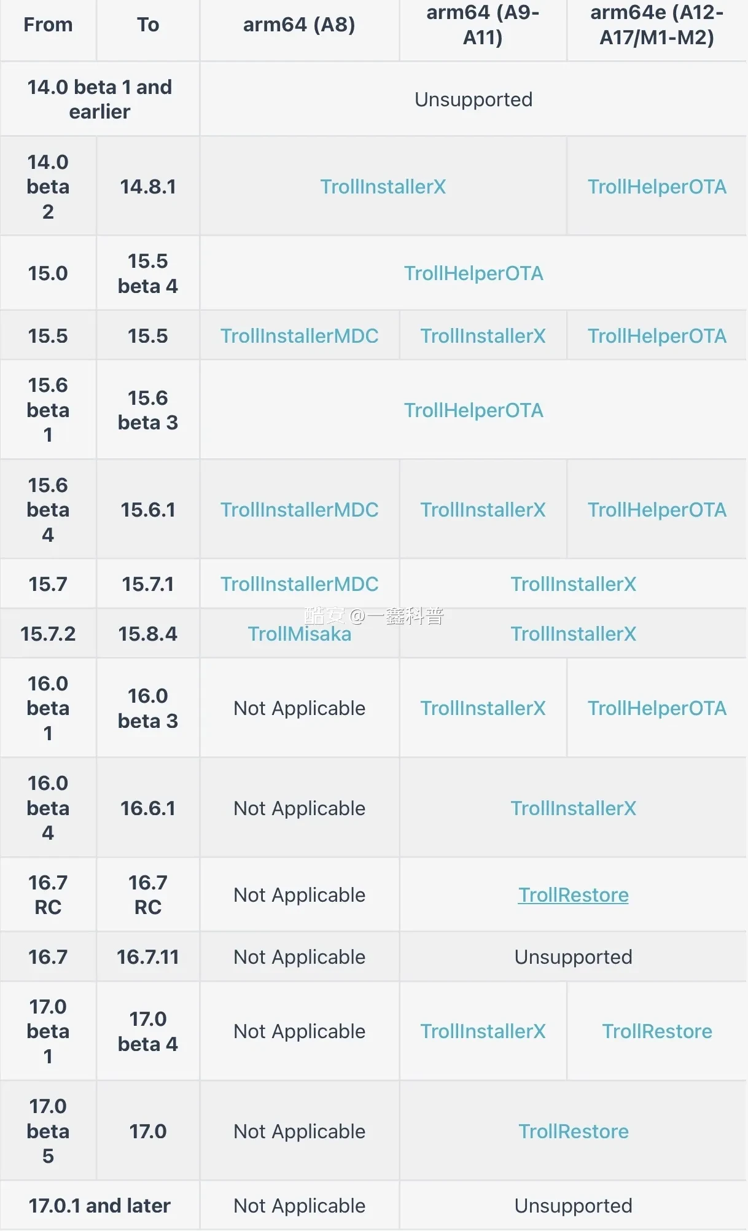Click TrollInstallerX link in 15.7.1 row
Screen dimensions: 748x1231
coord(574,584)
